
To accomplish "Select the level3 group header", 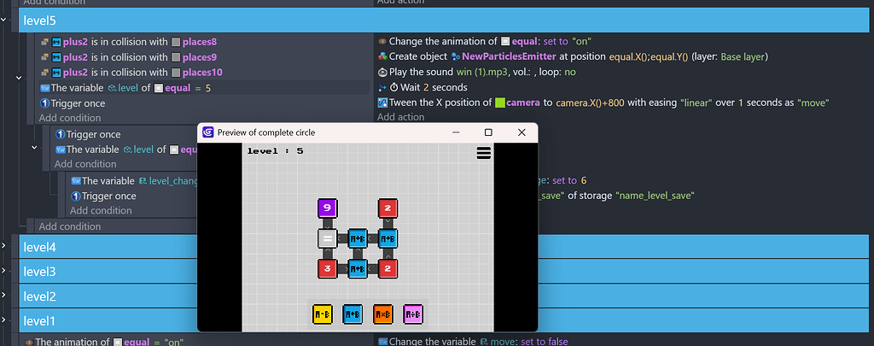I will (x=444, y=271).
